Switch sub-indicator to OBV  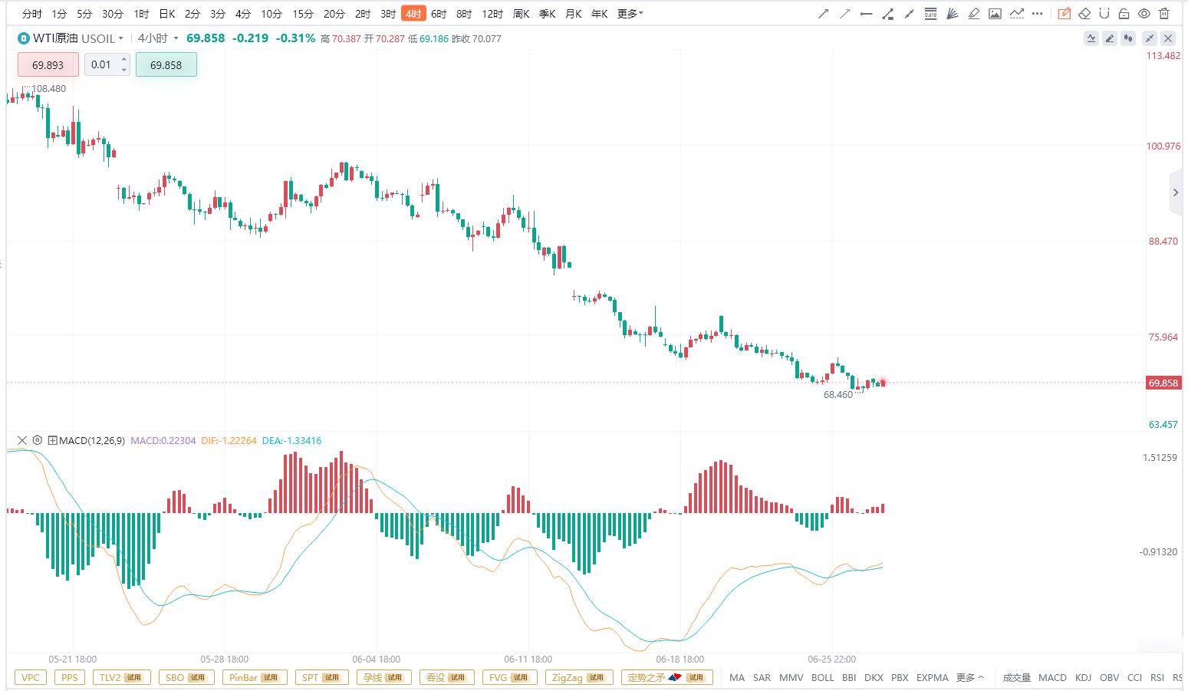(1109, 677)
